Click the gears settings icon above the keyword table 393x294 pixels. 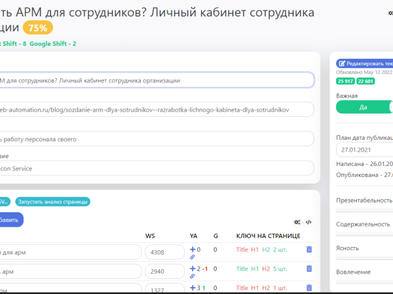[x=297, y=221]
